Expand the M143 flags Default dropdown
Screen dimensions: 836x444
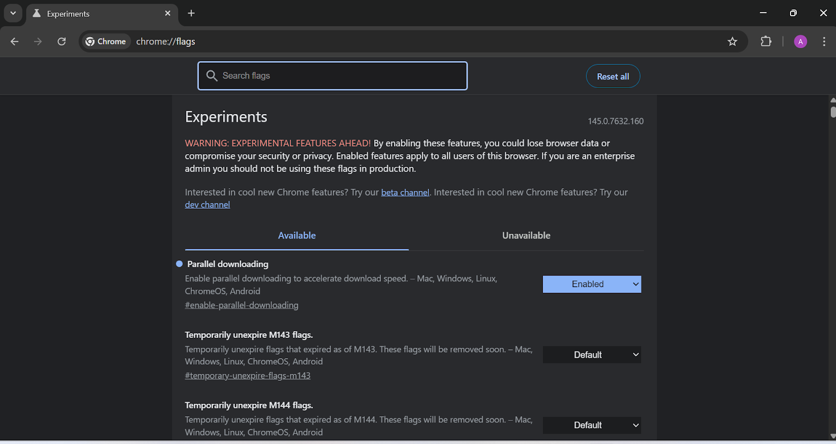coord(591,355)
